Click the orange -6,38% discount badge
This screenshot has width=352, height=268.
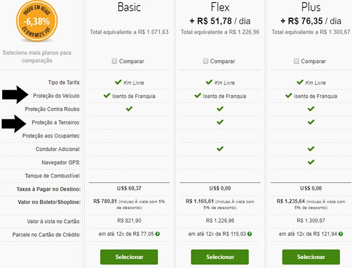pos(37,21)
